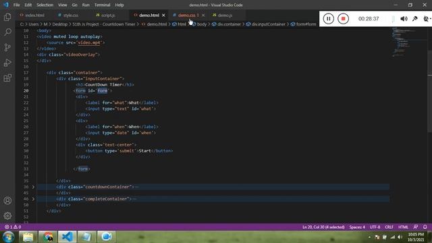Viewport: 432px width, 243px height.
Task: Toggle recorder microphone
Action: click(x=415, y=19)
